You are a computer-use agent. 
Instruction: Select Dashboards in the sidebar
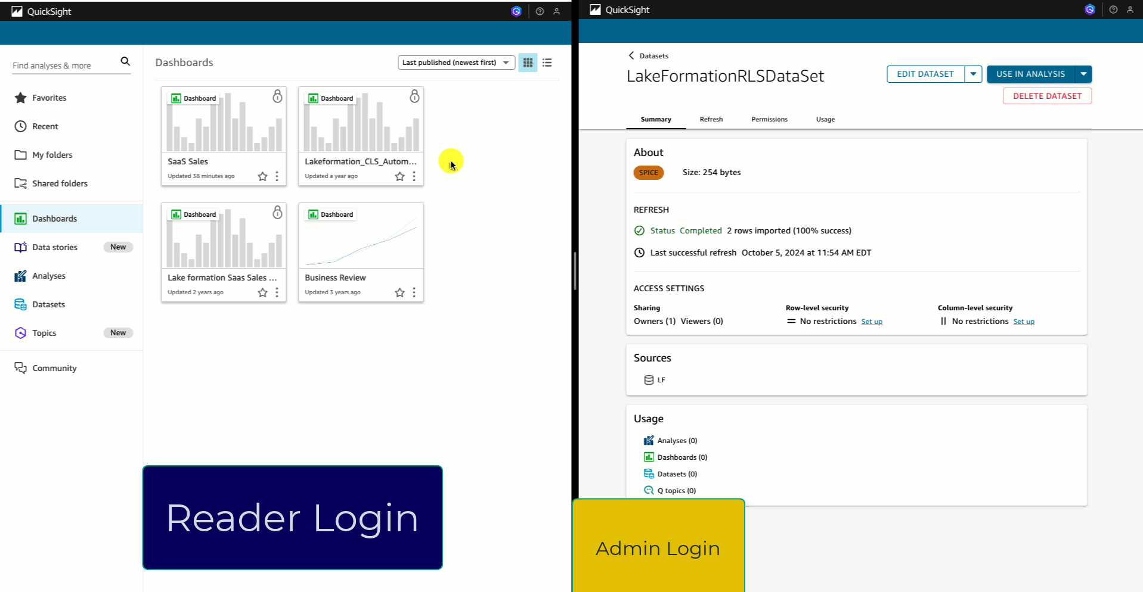click(72, 219)
